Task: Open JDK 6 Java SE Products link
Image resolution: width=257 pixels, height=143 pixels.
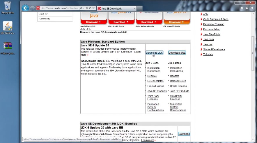Action: [x=157, y=91]
